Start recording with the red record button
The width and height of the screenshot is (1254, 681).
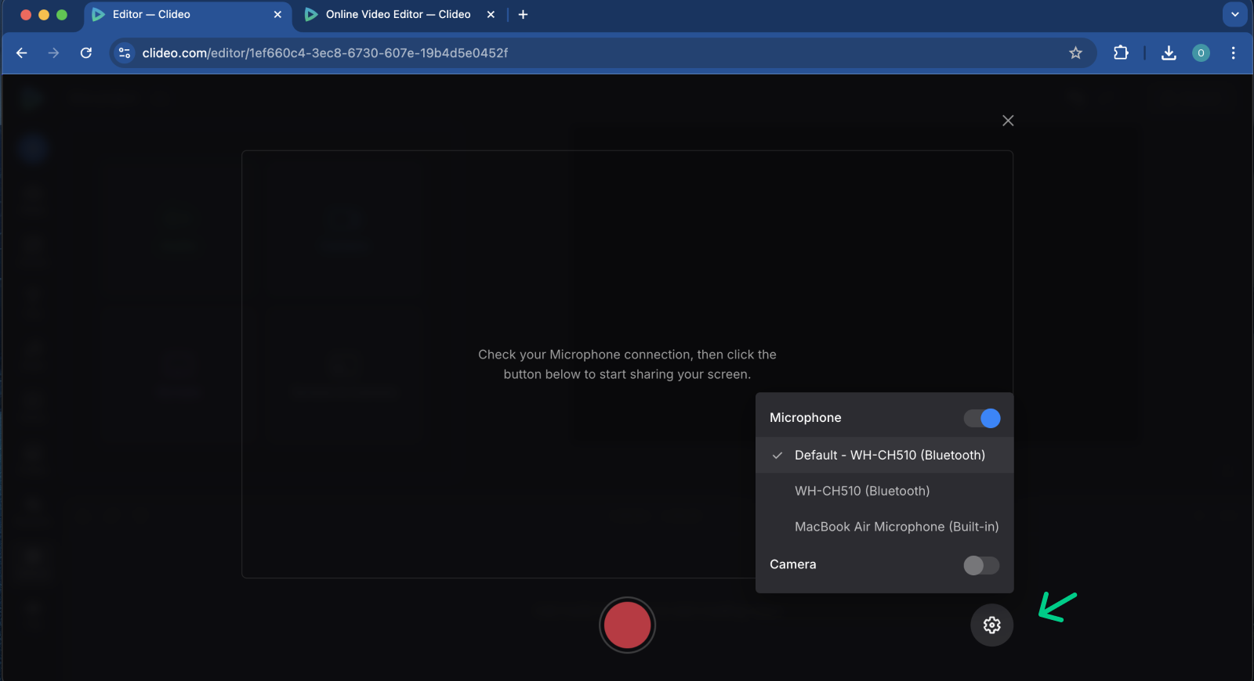tap(627, 625)
